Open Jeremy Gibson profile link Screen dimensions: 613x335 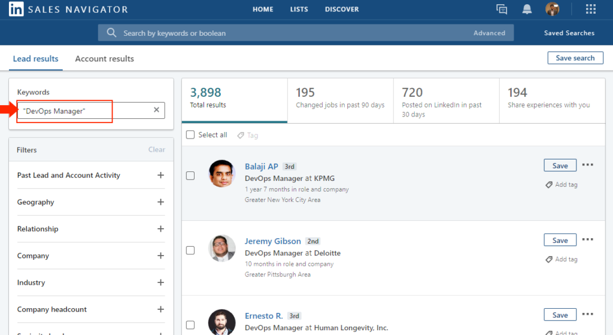pyautogui.click(x=272, y=241)
